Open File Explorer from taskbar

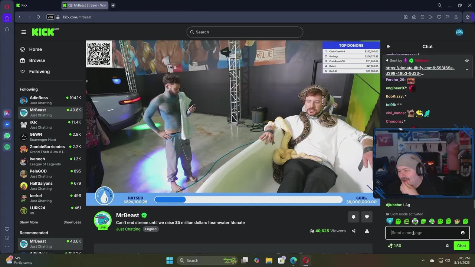pyautogui.click(x=269, y=260)
